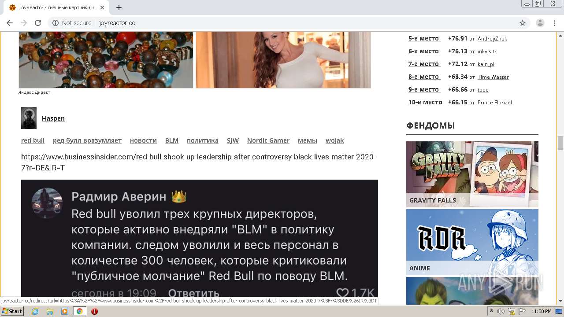Open the network tray icon
This screenshot has height=317, width=564.
click(512, 311)
